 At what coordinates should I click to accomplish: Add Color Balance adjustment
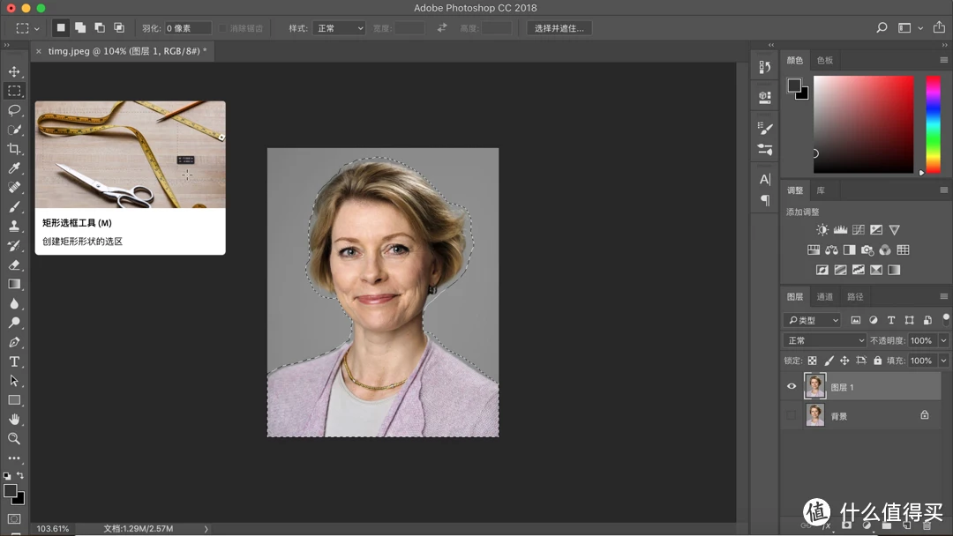point(831,249)
